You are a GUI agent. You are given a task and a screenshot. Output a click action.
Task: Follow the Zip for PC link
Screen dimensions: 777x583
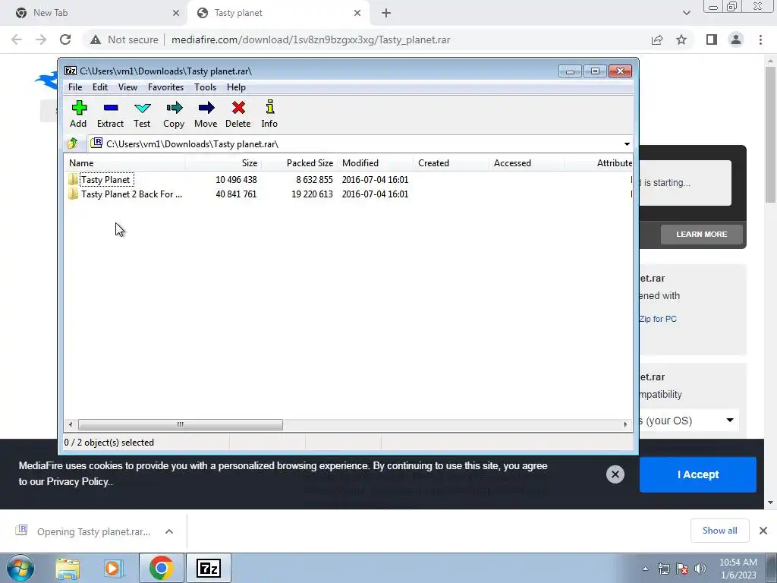[658, 319]
